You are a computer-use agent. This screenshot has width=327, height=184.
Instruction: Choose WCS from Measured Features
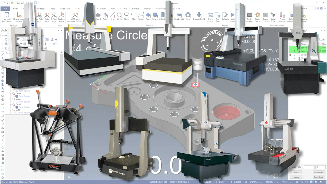(x=75, y=17)
